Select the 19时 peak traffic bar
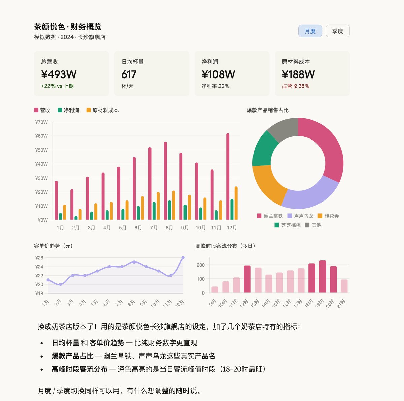 [x=323, y=277]
